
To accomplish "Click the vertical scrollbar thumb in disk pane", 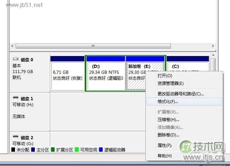I will pos(213,64).
